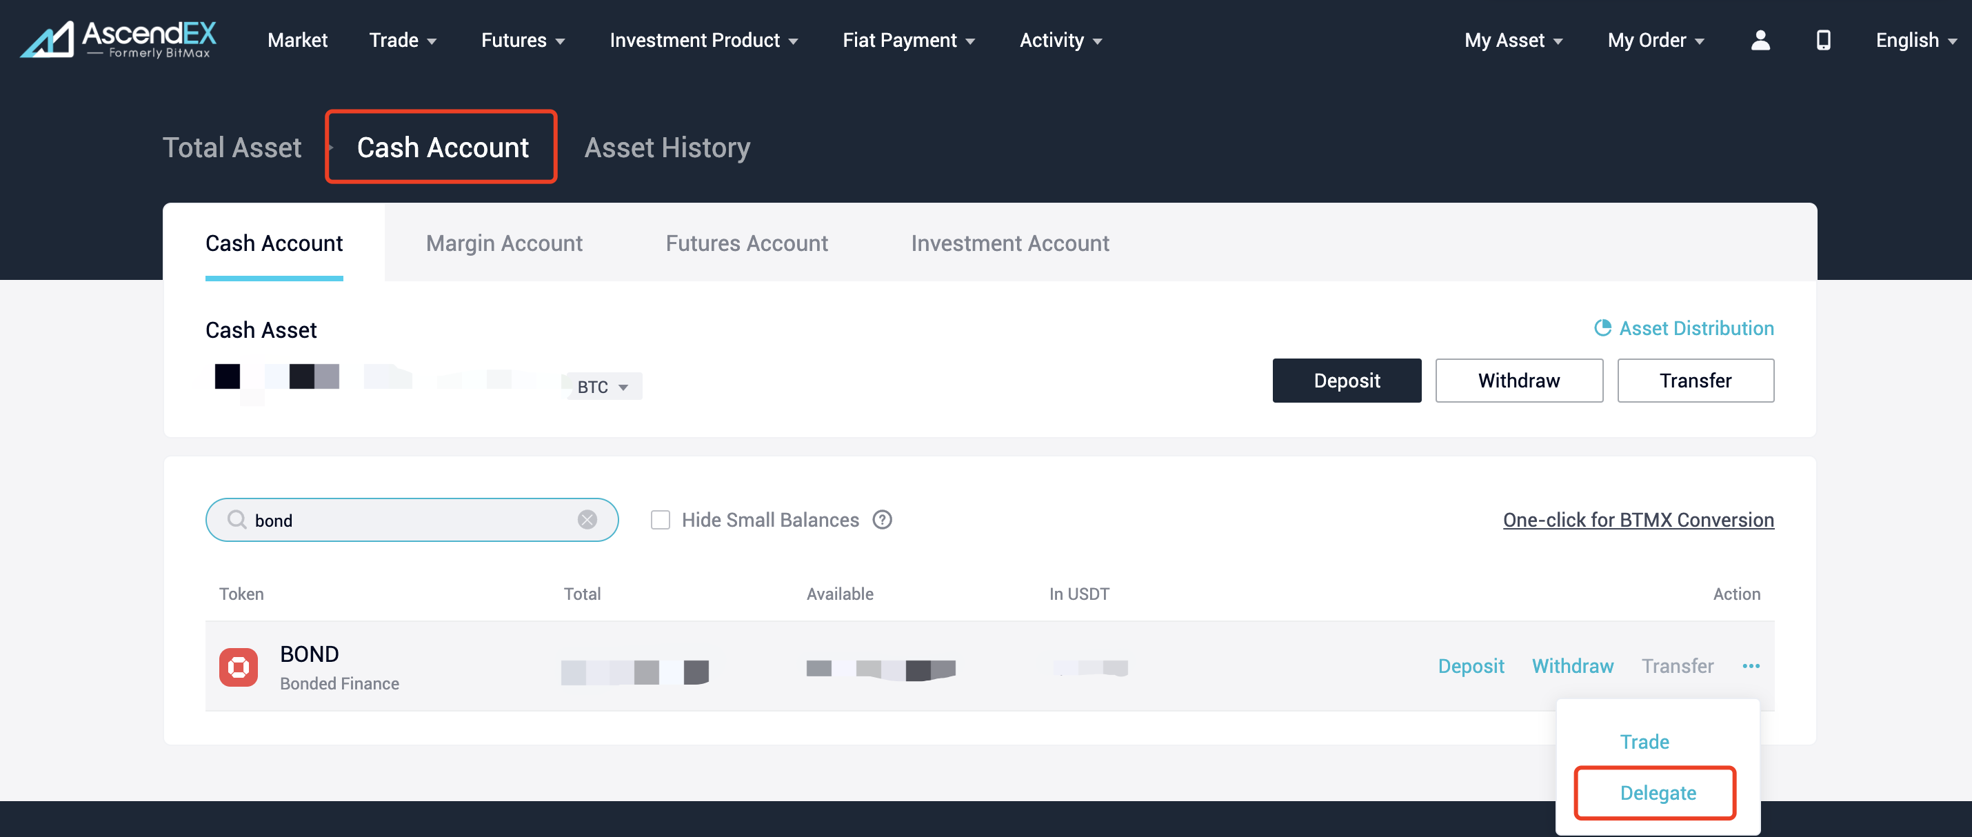The height and width of the screenshot is (837, 1972).
Task: Click the BOND token icon
Action: (238, 667)
